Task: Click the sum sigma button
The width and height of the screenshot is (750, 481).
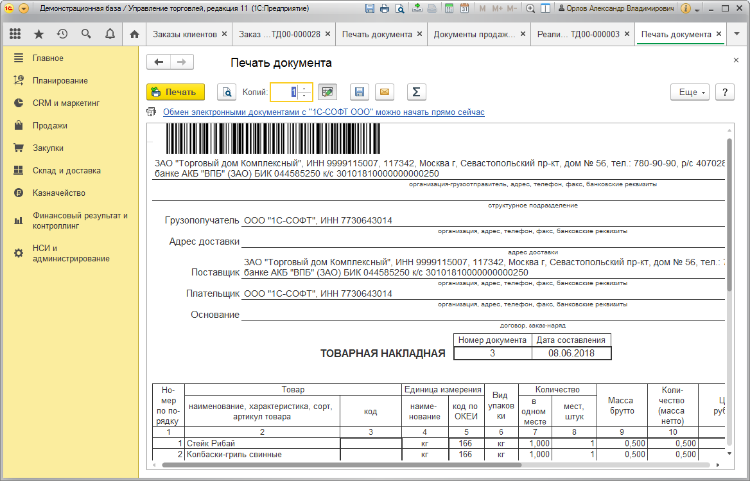Action: point(416,92)
